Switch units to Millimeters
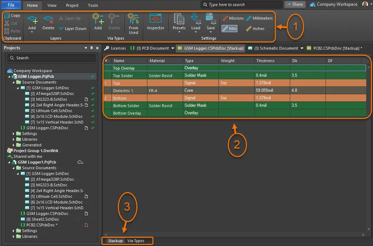Image resolution: width=373 pixels, height=246 pixels. [x=259, y=18]
